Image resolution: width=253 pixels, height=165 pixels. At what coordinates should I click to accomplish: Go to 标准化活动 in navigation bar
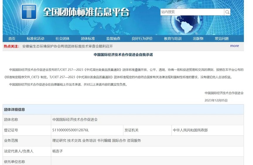pos(35,39)
